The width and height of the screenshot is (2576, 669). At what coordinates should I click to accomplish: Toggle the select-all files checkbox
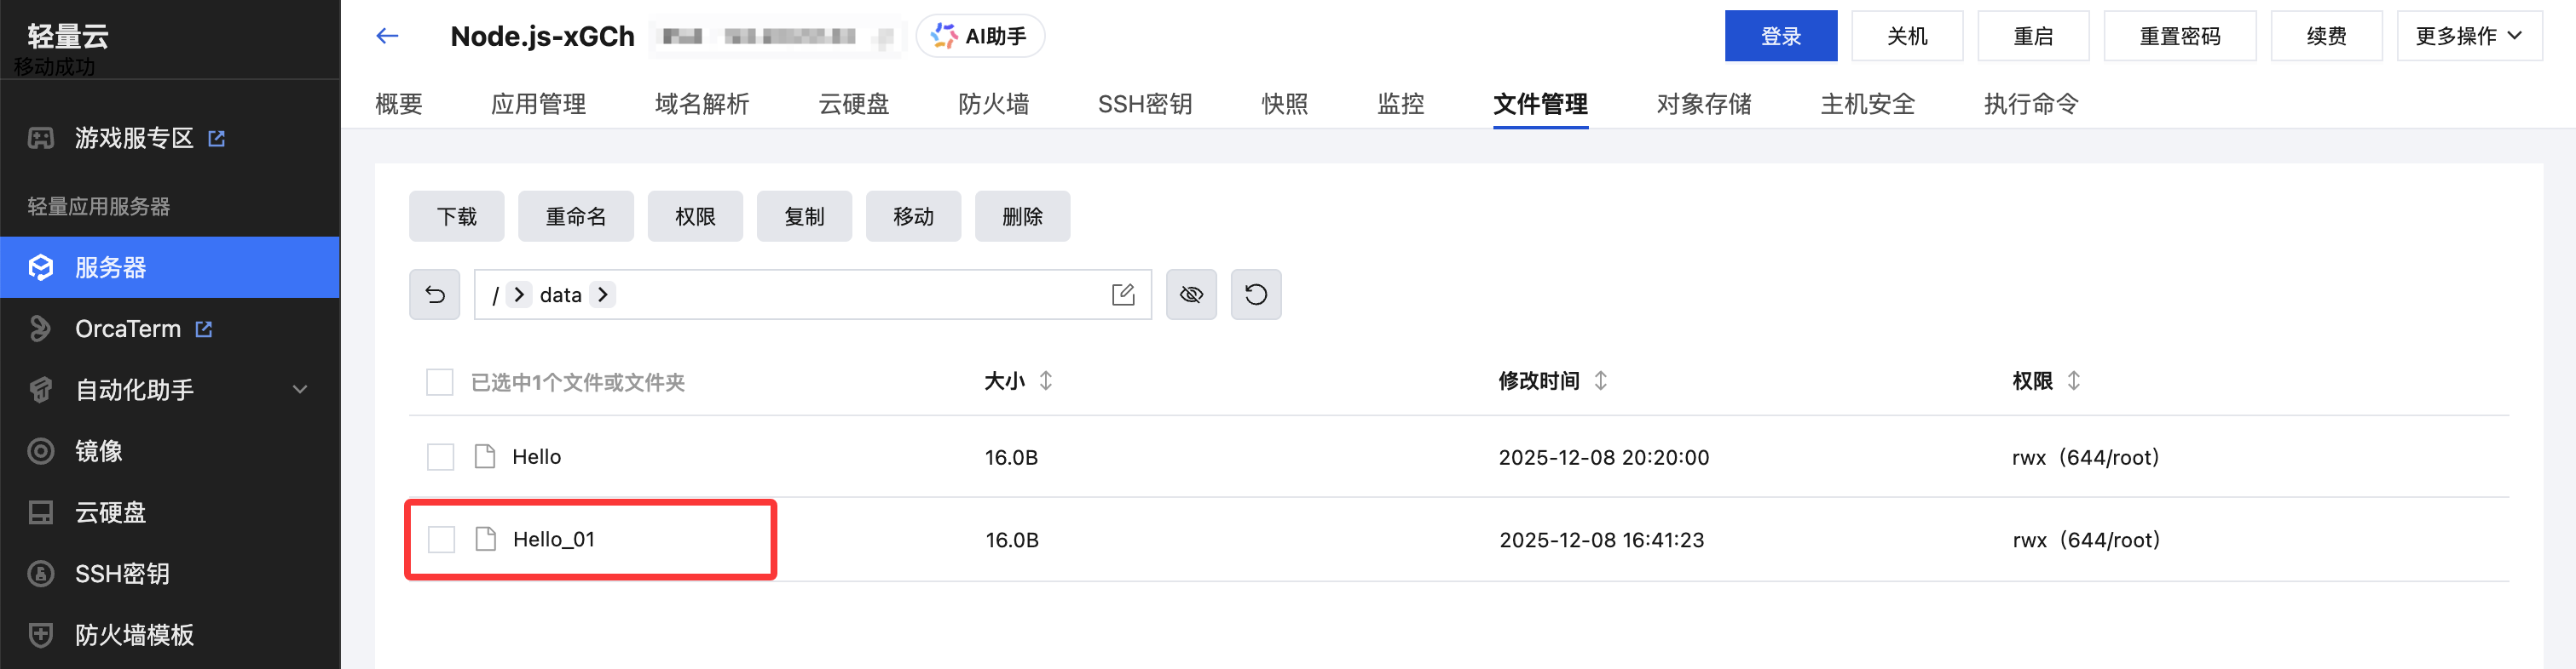440,382
